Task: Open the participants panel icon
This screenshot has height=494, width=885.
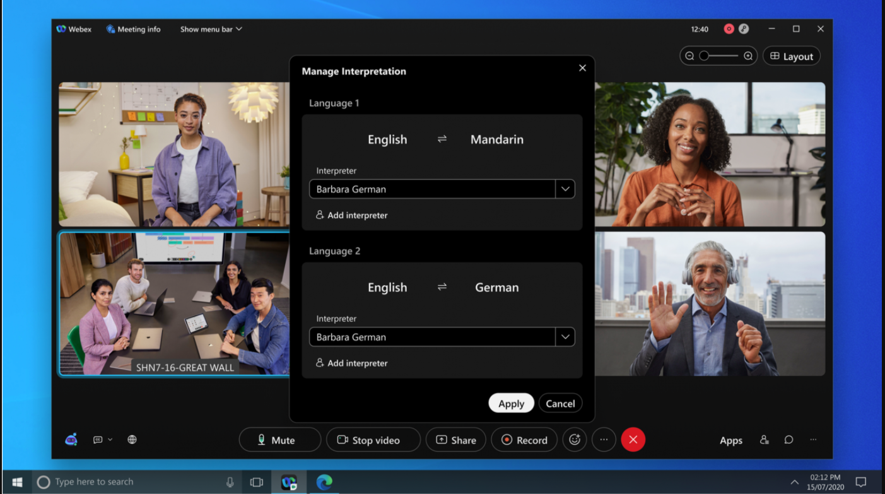Action: (764, 440)
